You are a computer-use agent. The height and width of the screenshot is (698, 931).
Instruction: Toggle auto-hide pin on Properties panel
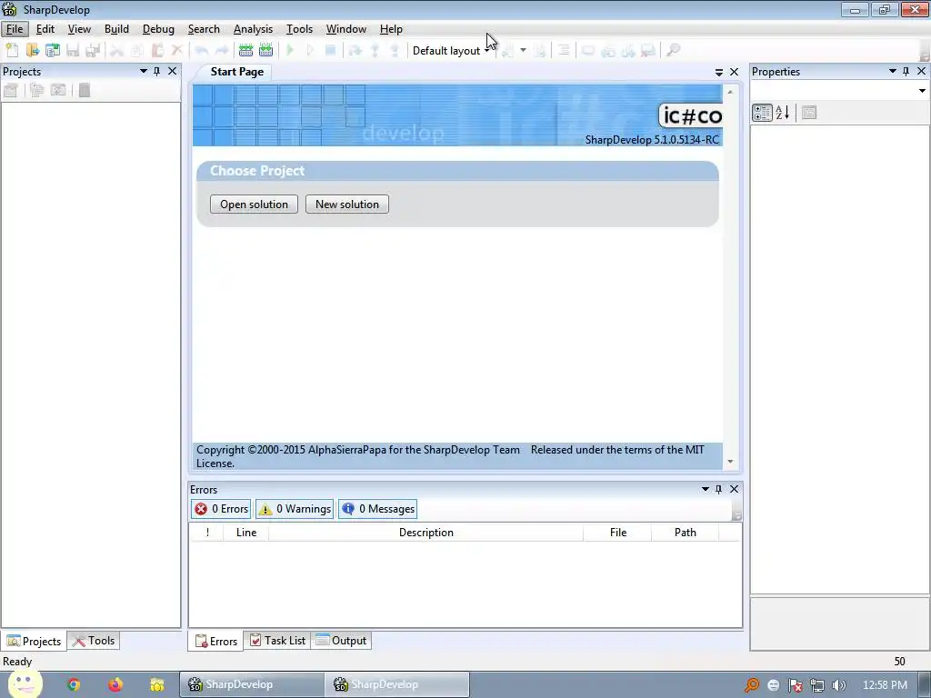coord(906,71)
